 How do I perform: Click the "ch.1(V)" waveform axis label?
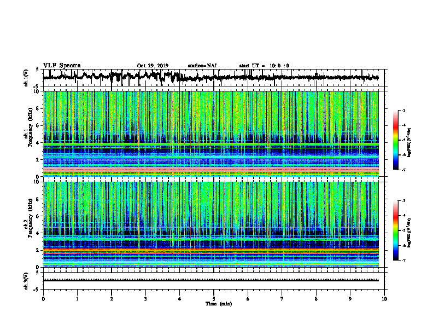26,78
